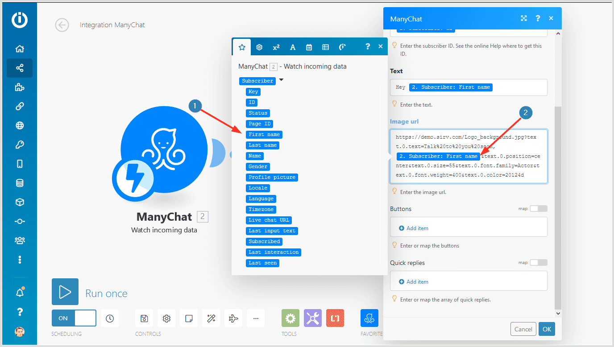Open Data stores database icon

point(20,183)
